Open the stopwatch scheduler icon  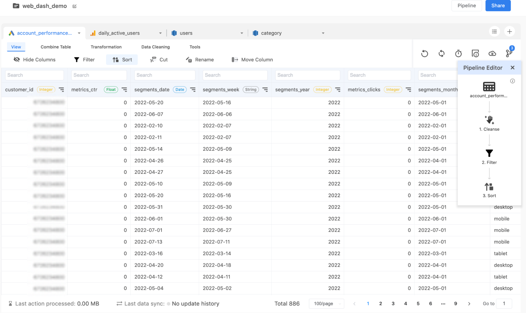[458, 54]
